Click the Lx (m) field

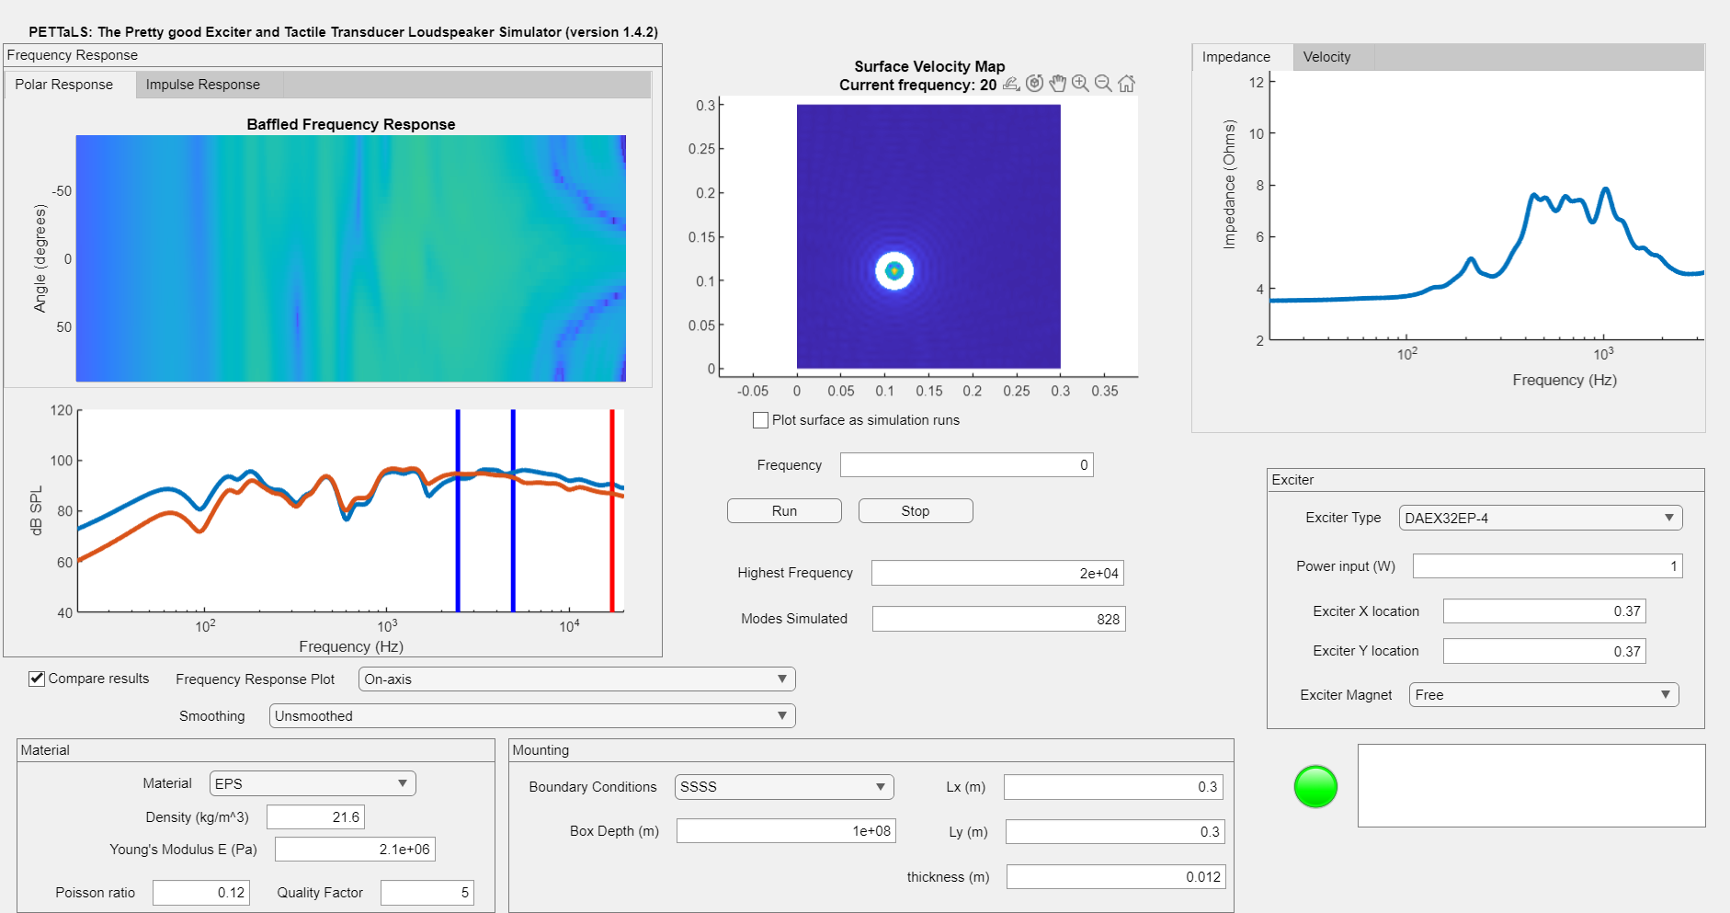point(1114,787)
